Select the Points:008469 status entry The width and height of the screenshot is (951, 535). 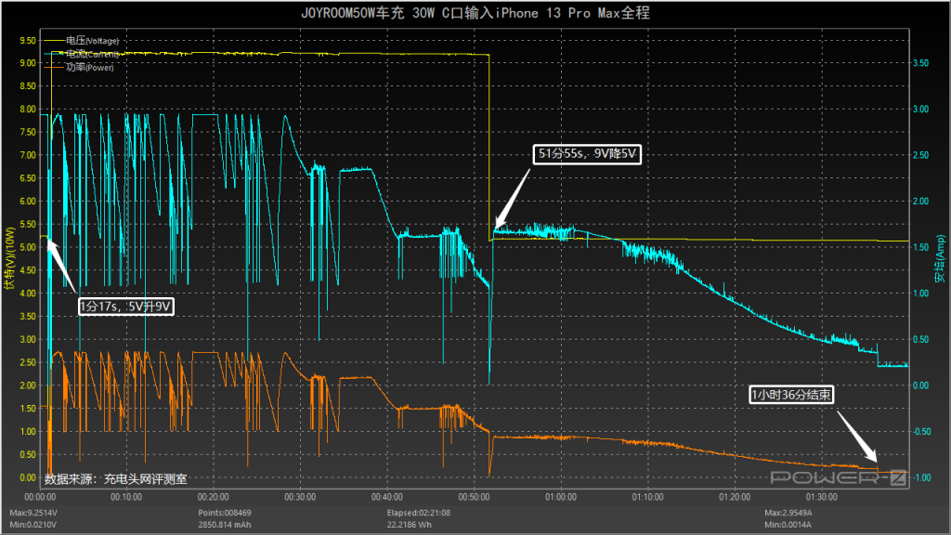(x=225, y=513)
